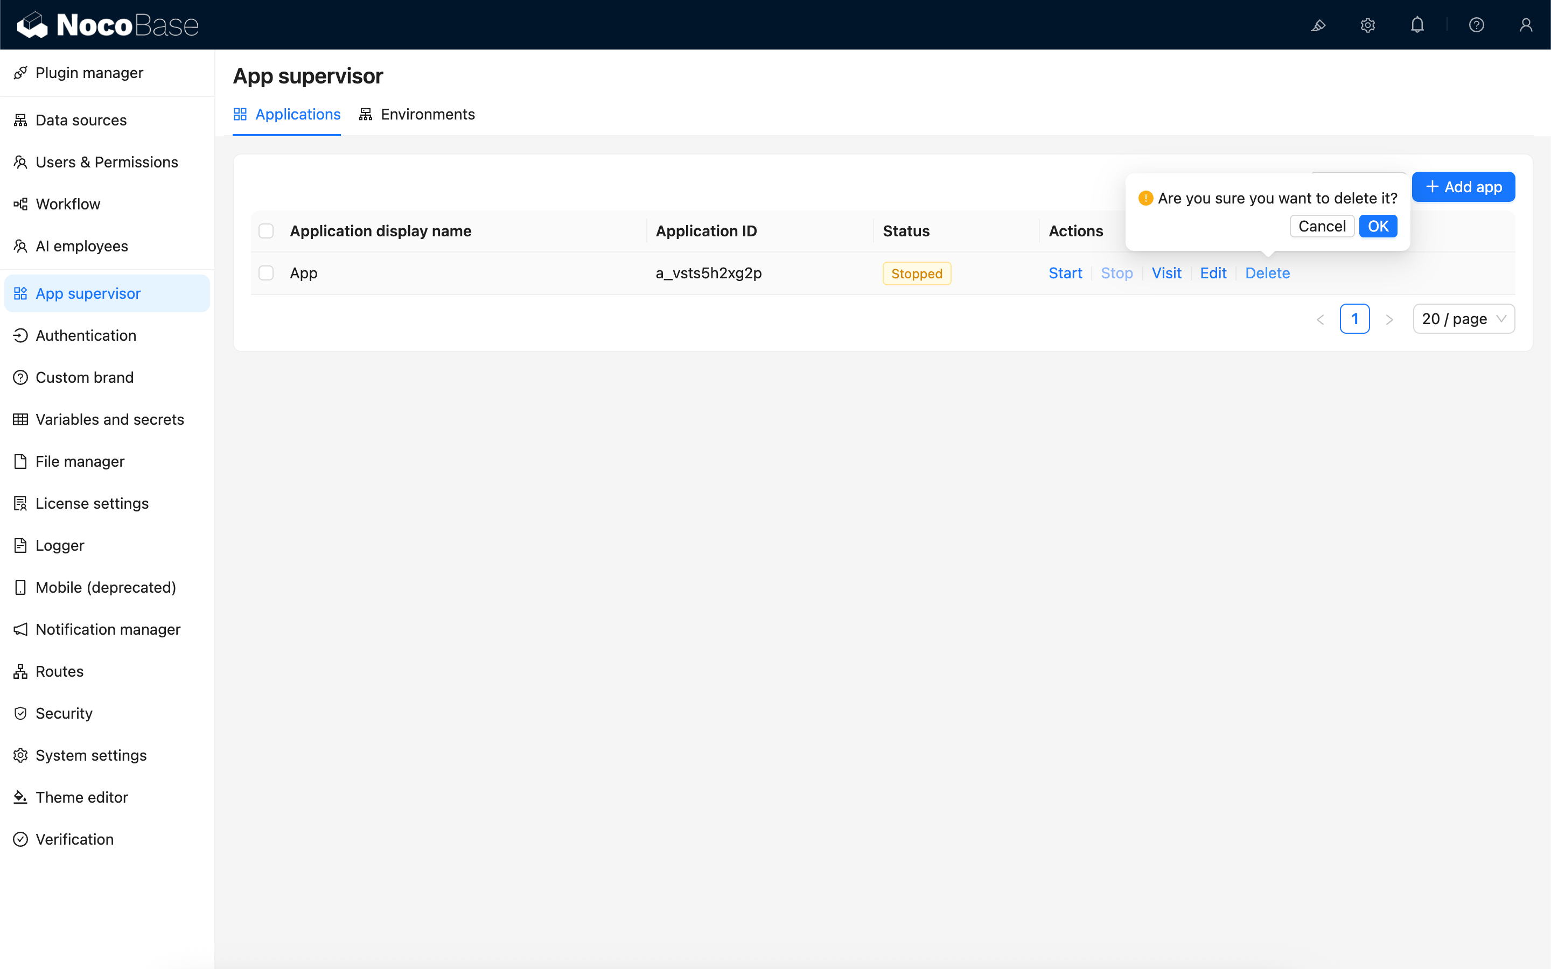1551x969 pixels.
Task: Click the Start link for App
Action: [x=1065, y=273]
